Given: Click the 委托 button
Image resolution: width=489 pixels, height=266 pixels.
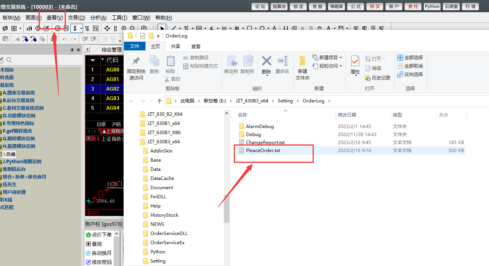Looking at the screenshot, I should click(413, 6).
